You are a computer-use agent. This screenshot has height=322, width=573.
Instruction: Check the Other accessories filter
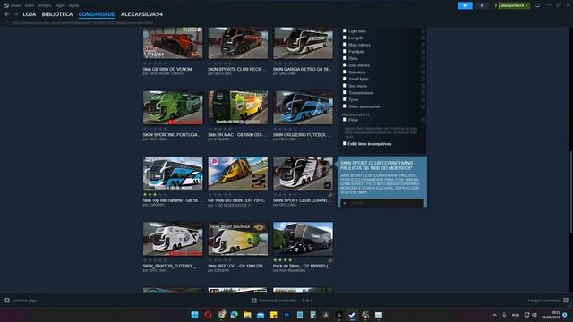pos(345,106)
